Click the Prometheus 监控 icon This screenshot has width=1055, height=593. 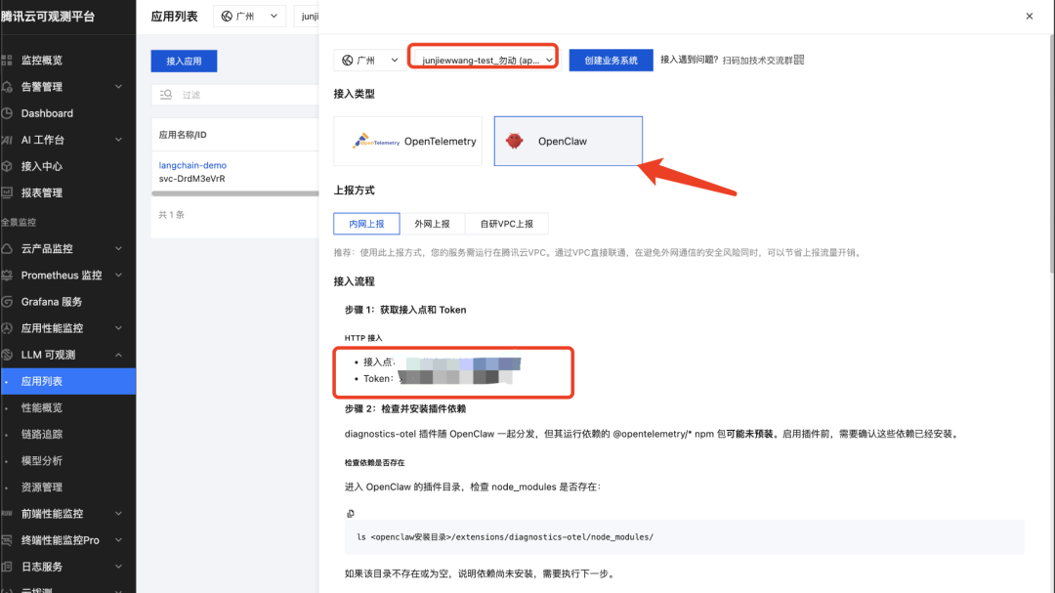(7, 275)
